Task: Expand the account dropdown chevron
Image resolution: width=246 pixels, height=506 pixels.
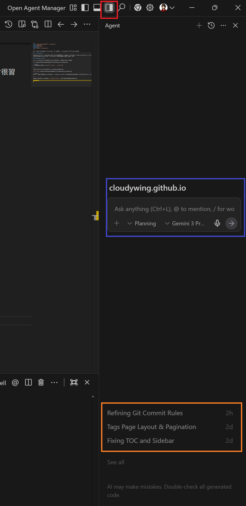Action: (172, 8)
